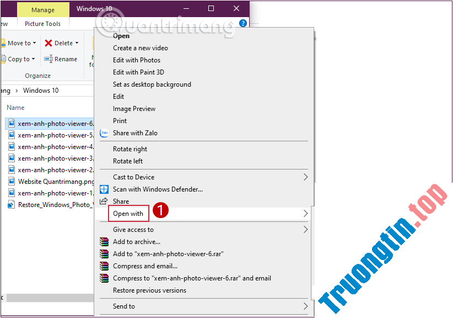Click the Compress and email WinRAR icon
This screenshot has height=318, width=453.
(x=104, y=266)
